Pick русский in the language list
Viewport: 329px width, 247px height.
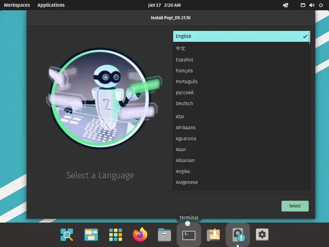(x=241, y=92)
